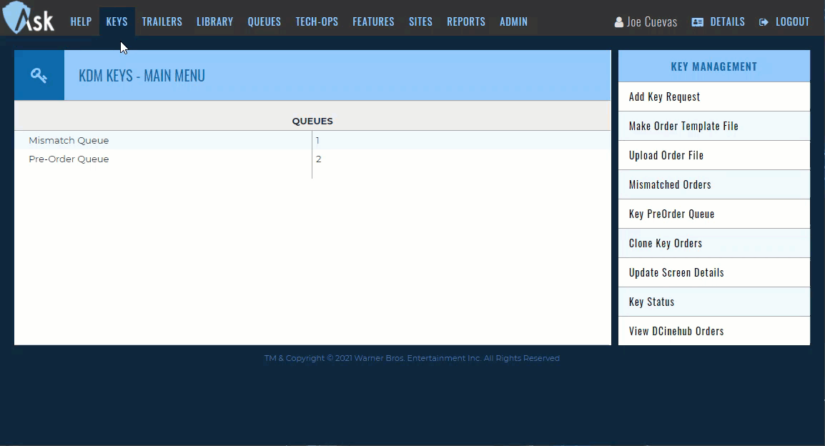This screenshot has height=446, width=825.
Task: Open the Library menu
Action: point(214,21)
